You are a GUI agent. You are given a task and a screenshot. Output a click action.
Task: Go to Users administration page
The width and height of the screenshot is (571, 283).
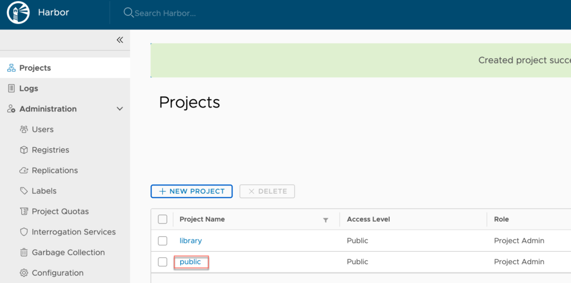point(42,129)
